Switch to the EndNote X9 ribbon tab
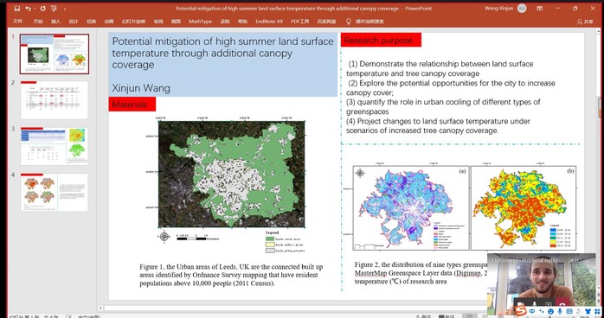This screenshot has height=318, width=604. pyautogui.click(x=269, y=22)
